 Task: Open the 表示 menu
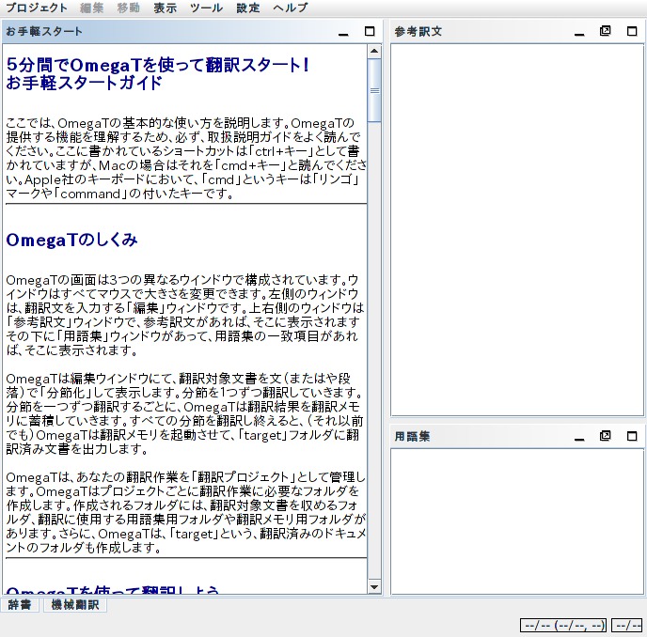pyautogui.click(x=166, y=8)
